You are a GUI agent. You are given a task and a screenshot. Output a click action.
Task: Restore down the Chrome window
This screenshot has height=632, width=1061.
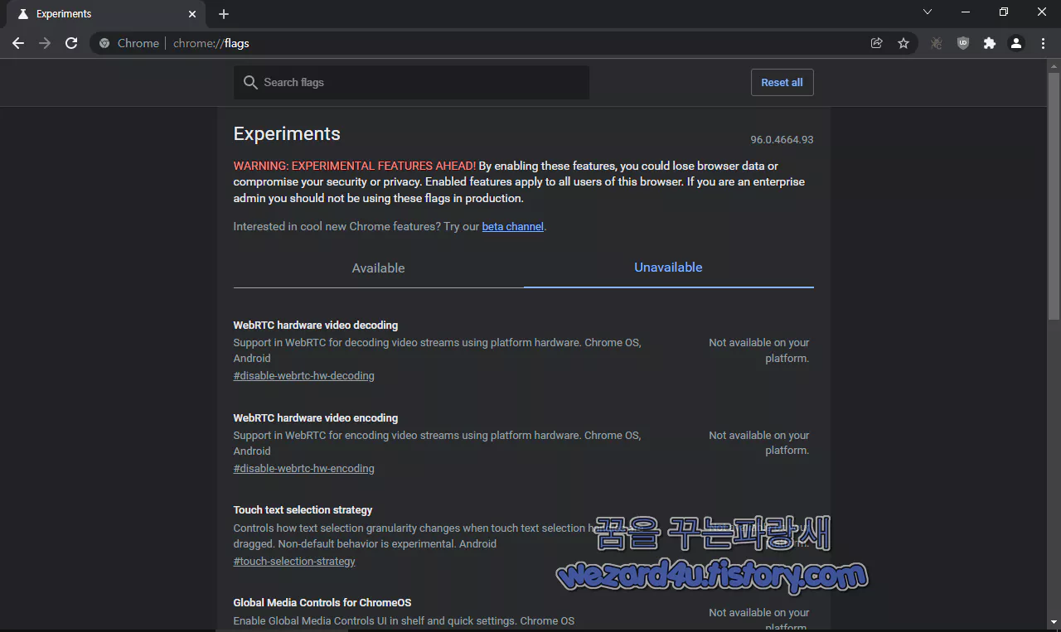[1004, 12]
